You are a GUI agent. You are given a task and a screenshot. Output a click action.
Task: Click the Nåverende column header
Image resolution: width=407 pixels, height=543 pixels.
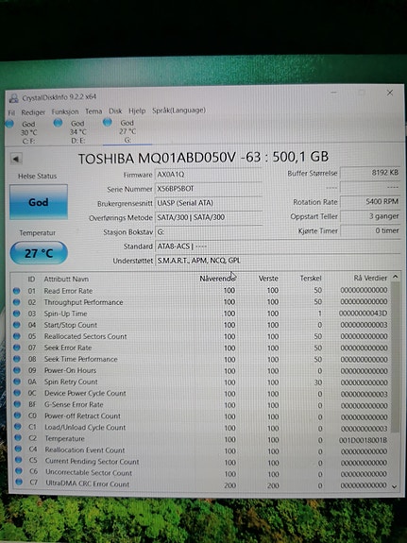point(217,279)
